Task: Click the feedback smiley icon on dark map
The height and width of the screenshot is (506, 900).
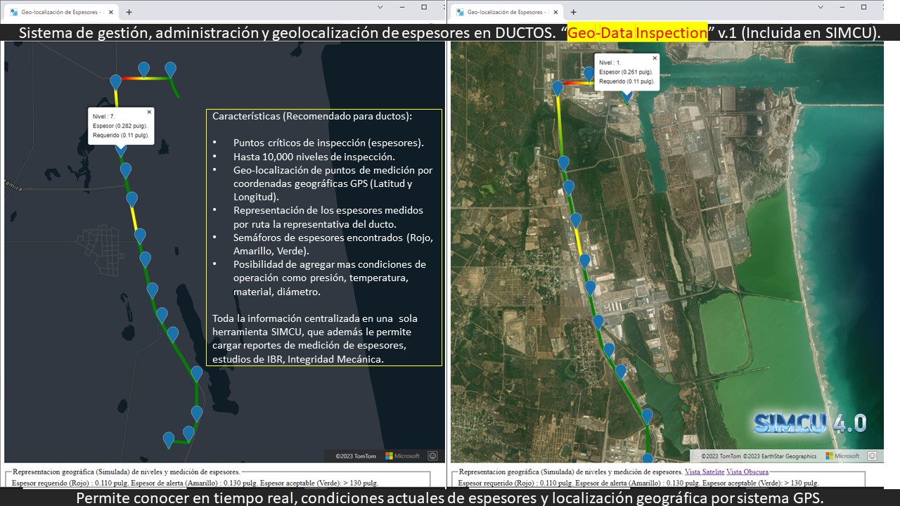Action: (x=433, y=456)
